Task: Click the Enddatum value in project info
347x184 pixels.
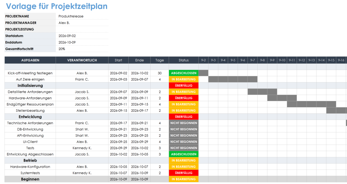Action: 67,42
